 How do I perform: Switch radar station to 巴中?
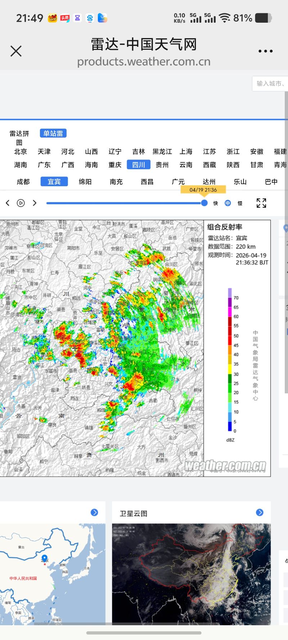pos(271,182)
